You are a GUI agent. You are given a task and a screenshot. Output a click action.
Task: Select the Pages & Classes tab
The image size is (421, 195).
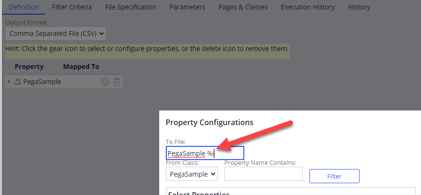click(243, 7)
